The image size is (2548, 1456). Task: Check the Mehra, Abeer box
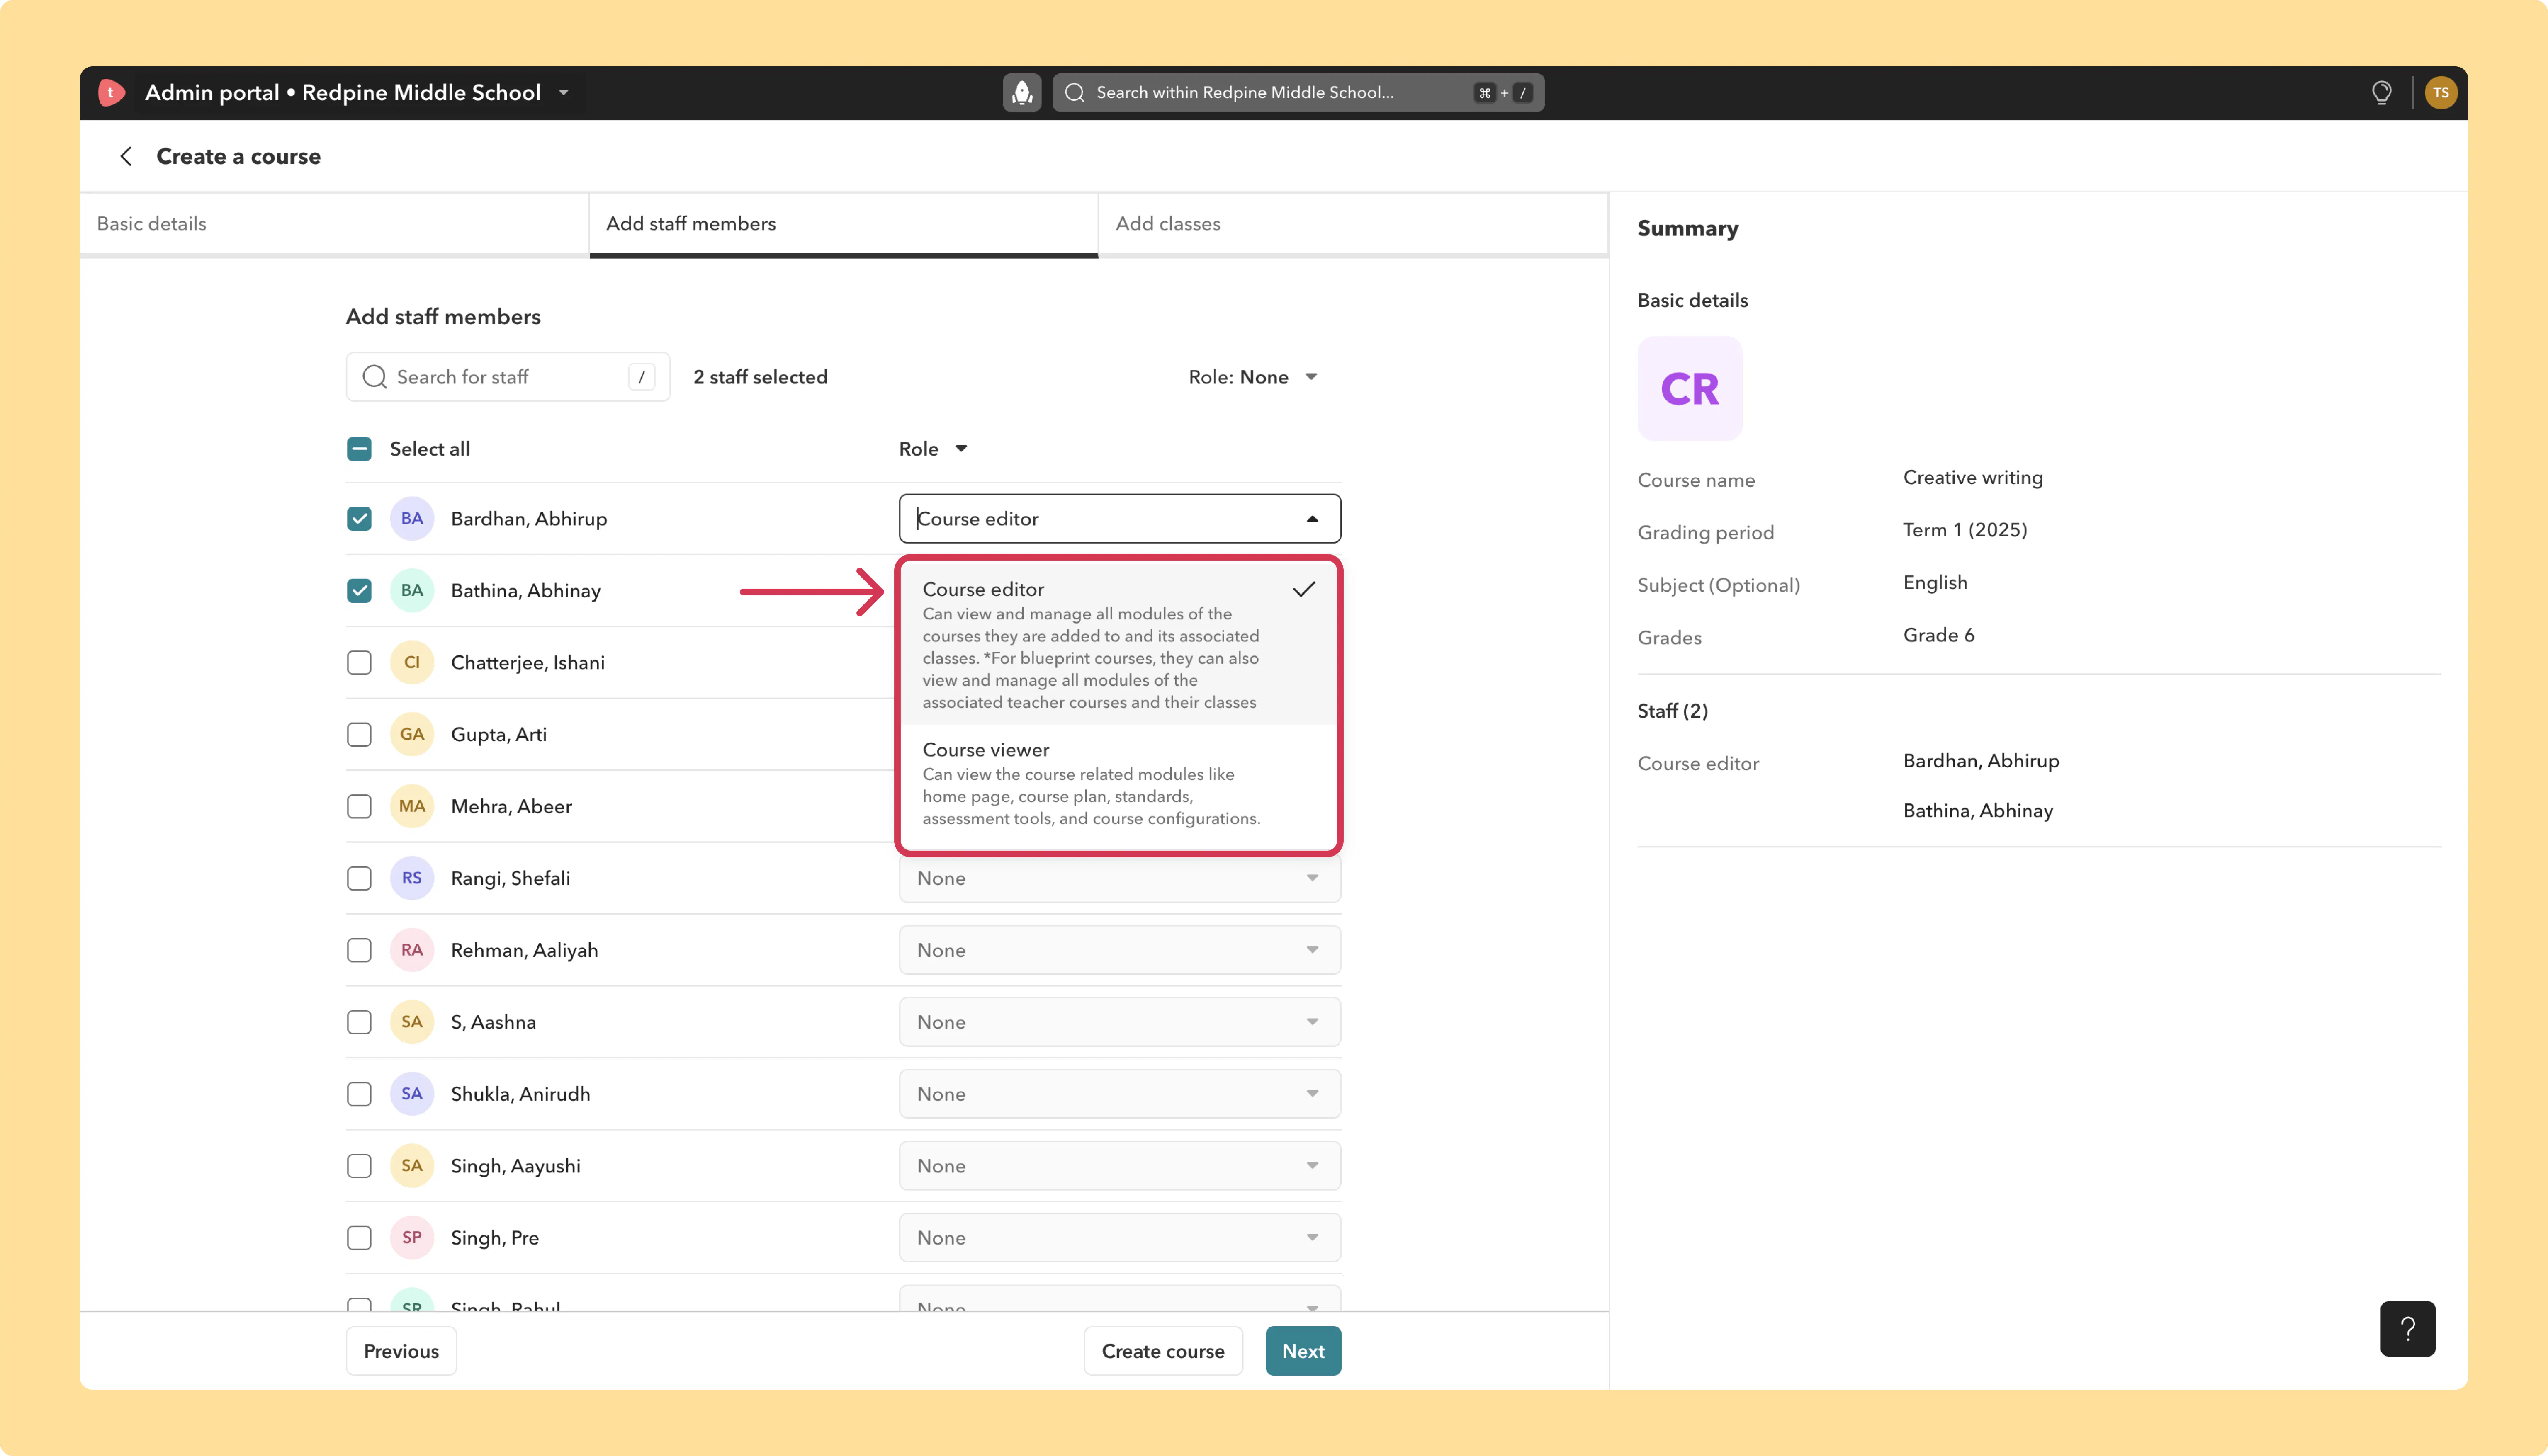359,806
